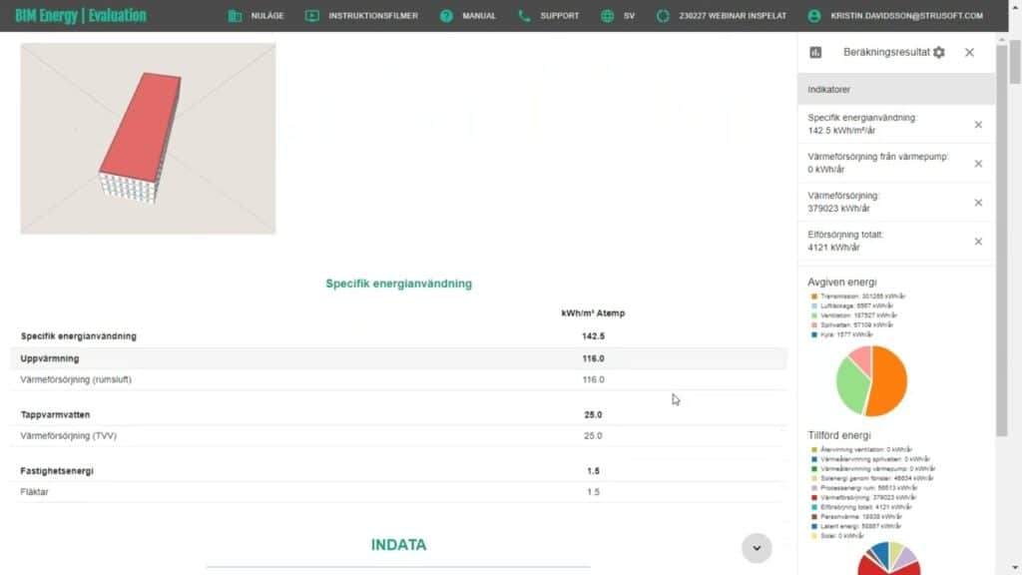Open the kristin.davidsson@strusoft.com account menu
The image size is (1022, 575).
click(906, 16)
